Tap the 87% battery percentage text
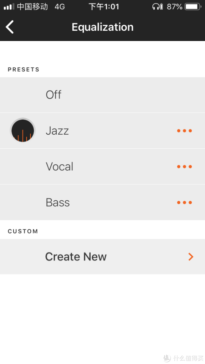The width and height of the screenshot is (205, 364). 175,6
